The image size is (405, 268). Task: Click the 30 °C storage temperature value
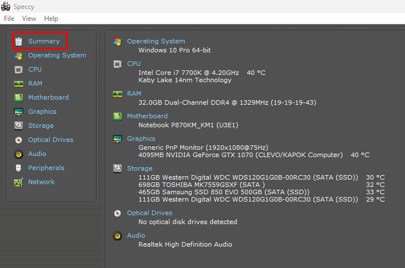[375, 177]
